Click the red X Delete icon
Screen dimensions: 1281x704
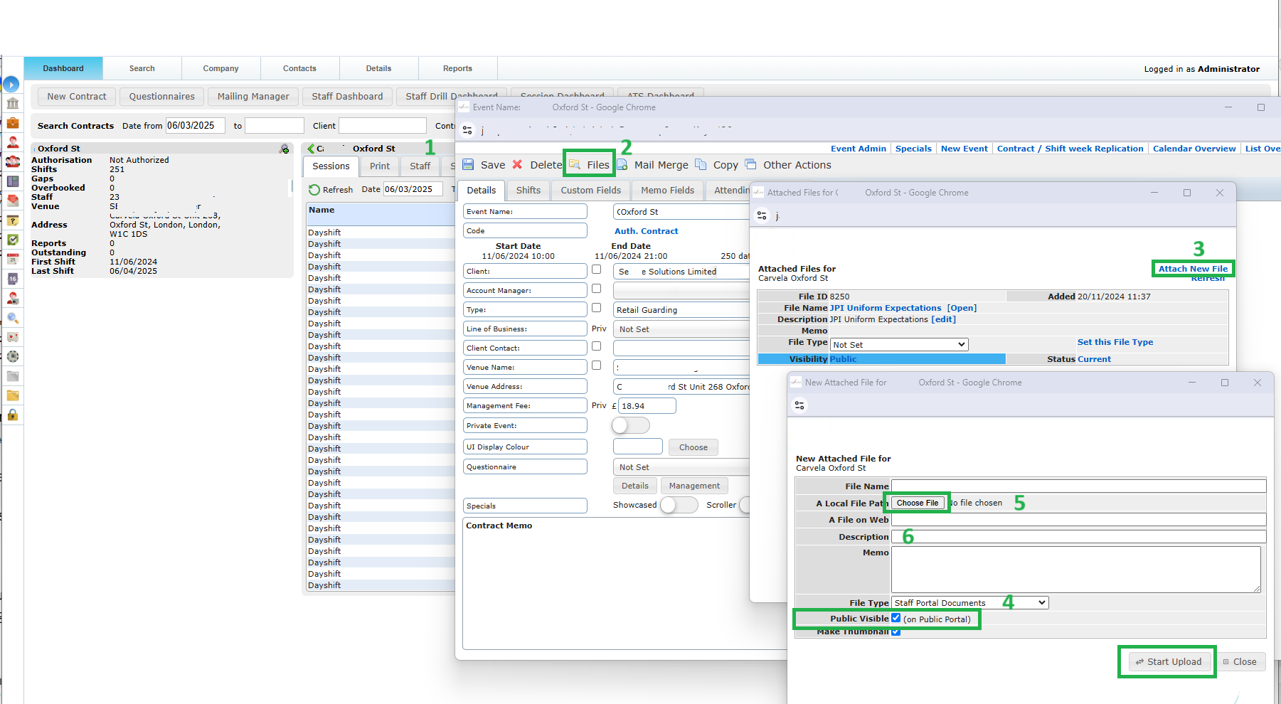[518, 165]
